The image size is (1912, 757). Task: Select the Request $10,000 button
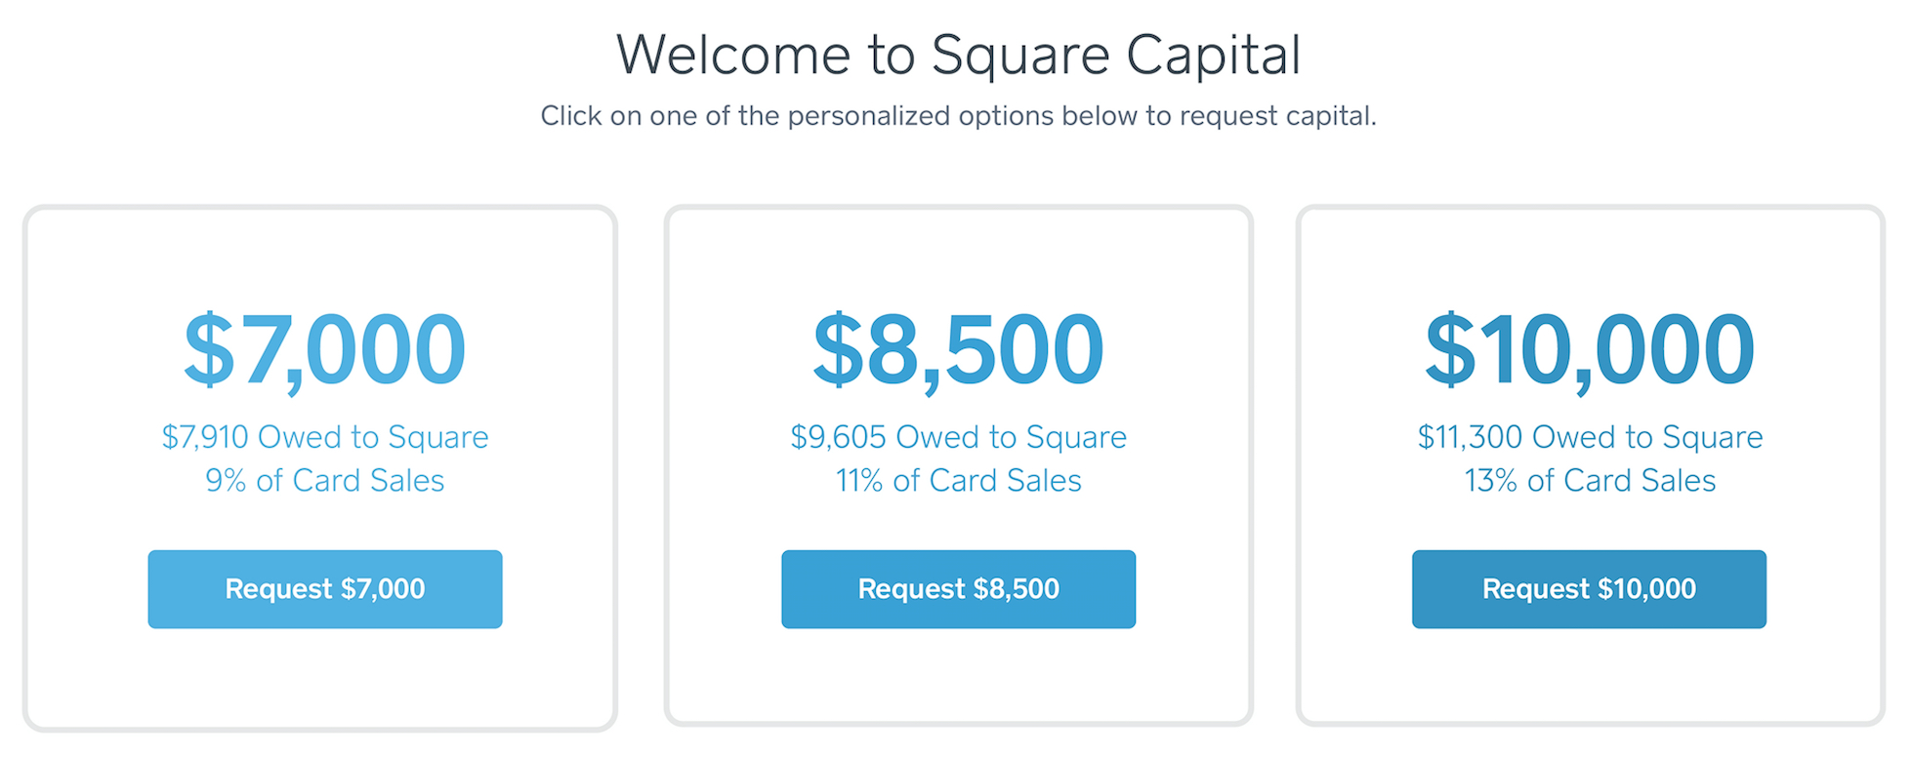click(x=1589, y=589)
